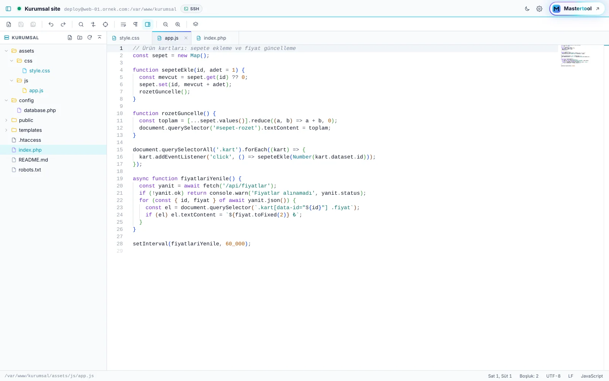Image resolution: width=609 pixels, height=381 pixels.
Task: Undo the last edit
Action: tap(51, 24)
